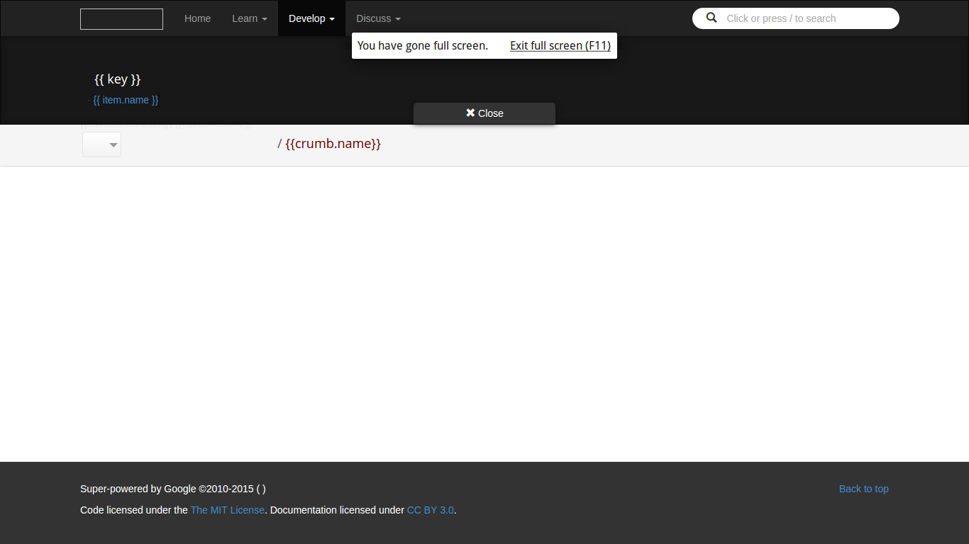Screen dimensions: 969x544
Task: Click the caret arrow beside Discuss
Action: 398,19
